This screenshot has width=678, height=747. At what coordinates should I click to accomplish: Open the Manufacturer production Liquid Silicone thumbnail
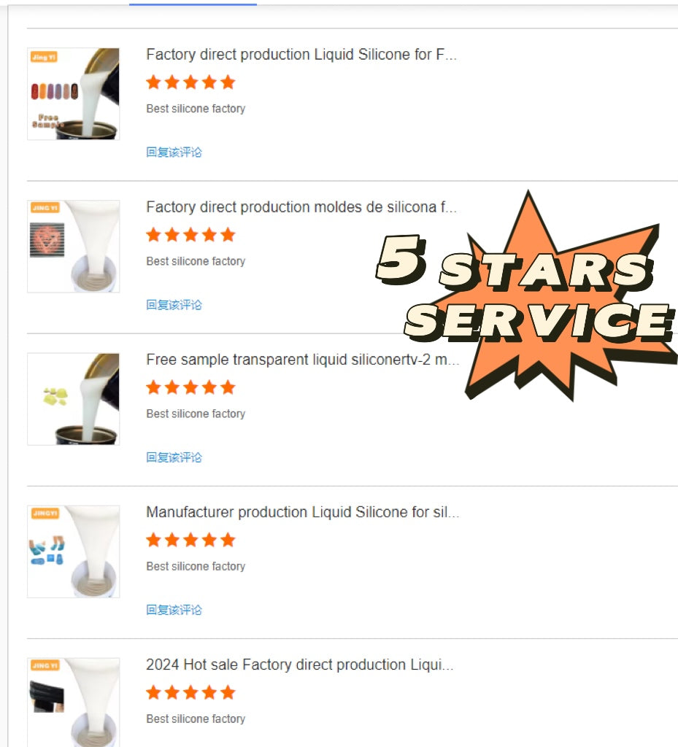pos(74,551)
